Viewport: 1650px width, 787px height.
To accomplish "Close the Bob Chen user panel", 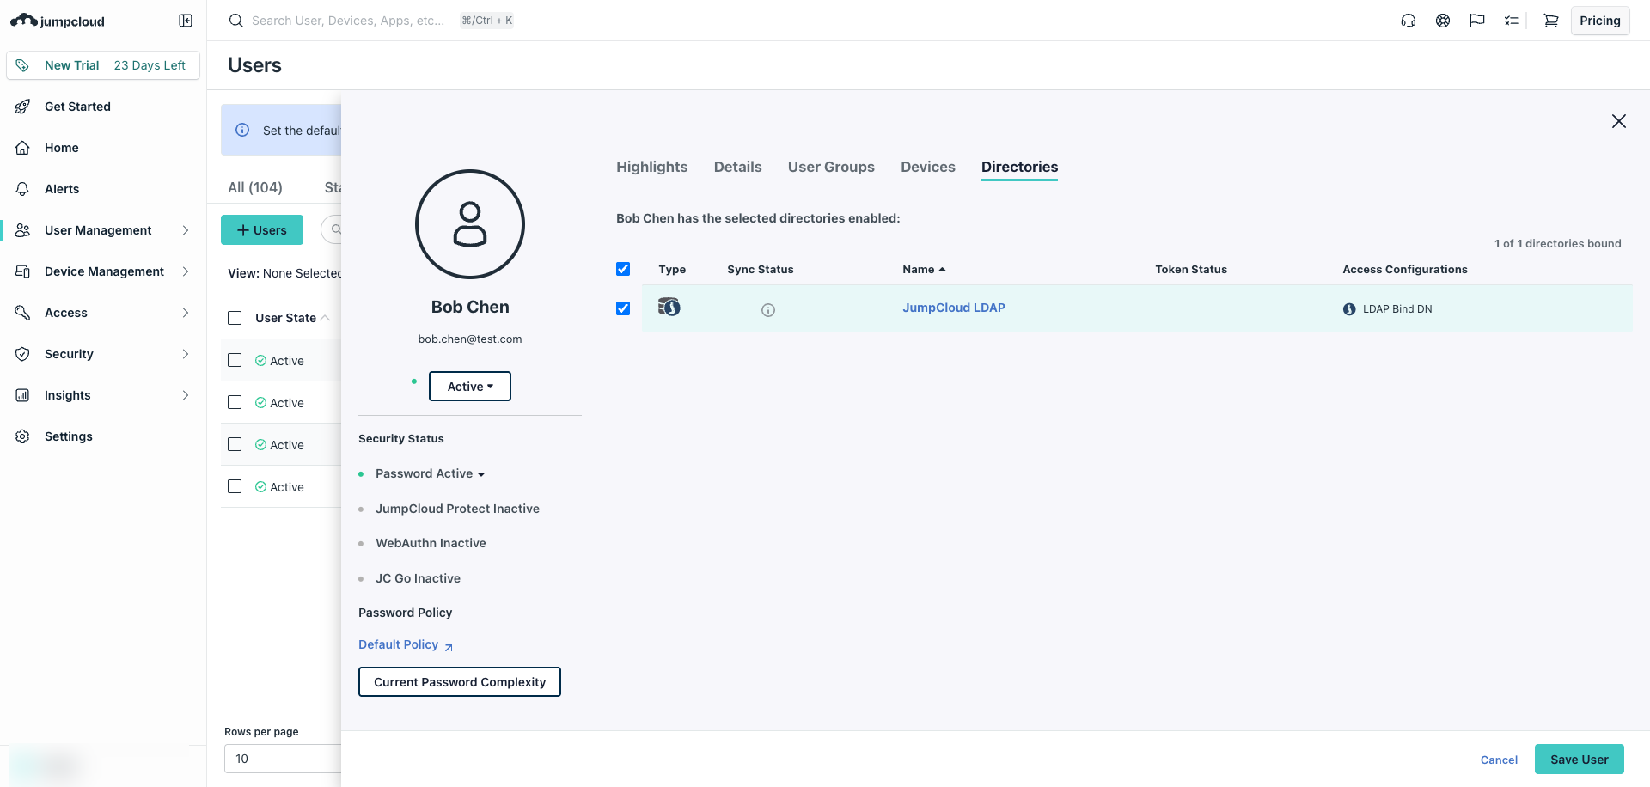I will point(1618,121).
